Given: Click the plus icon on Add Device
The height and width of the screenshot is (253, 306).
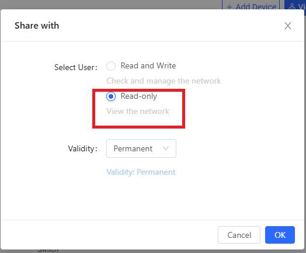Looking at the screenshot, I should tap(229, 7).
